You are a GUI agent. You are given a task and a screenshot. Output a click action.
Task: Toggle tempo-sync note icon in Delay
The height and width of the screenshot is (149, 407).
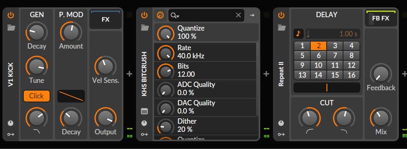click(x=298, y=33)
